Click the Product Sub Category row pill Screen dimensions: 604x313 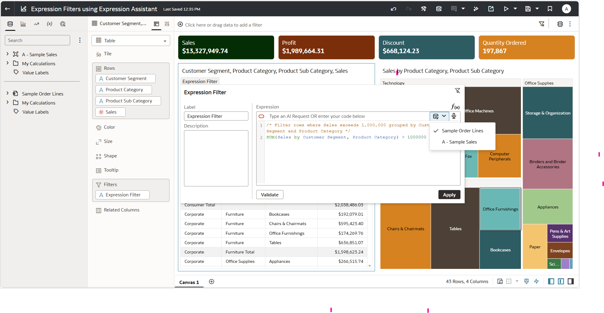pyautogui.click(x=128, y=101)
